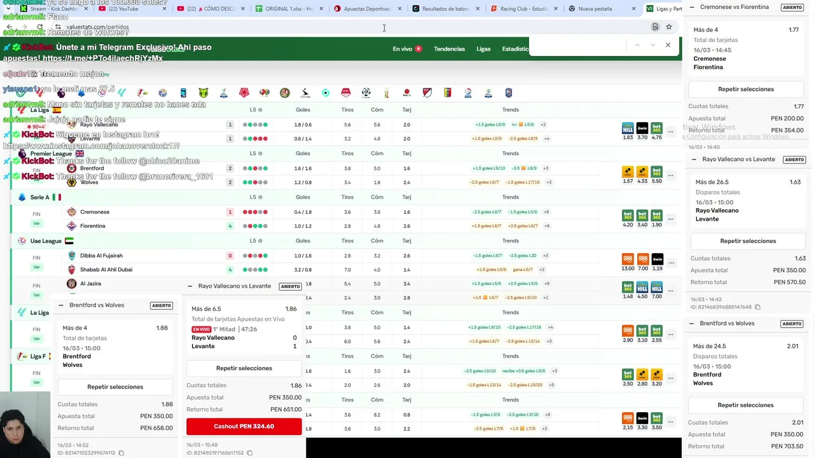Go to next find result arrow

[x=652, y=45]
